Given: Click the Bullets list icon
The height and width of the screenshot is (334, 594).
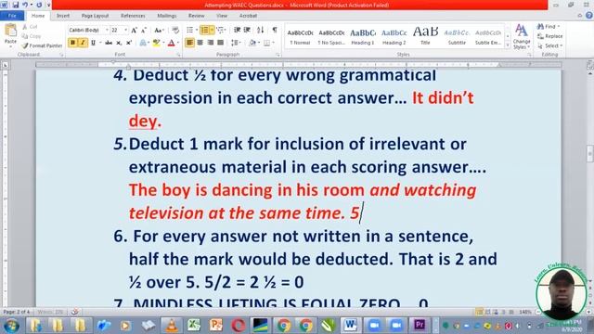Looking at the screenshot, I should click(x=189, y=30).
